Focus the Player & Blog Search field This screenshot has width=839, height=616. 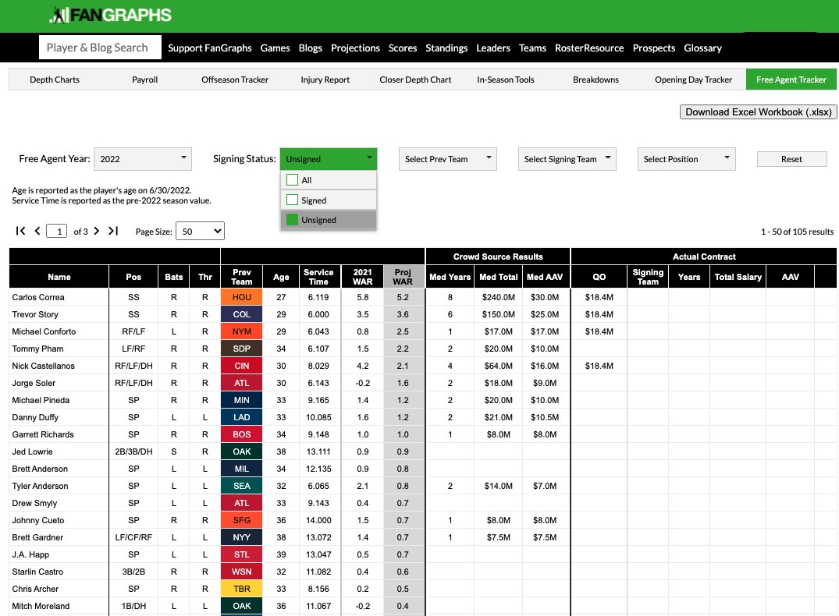[100, 47]
